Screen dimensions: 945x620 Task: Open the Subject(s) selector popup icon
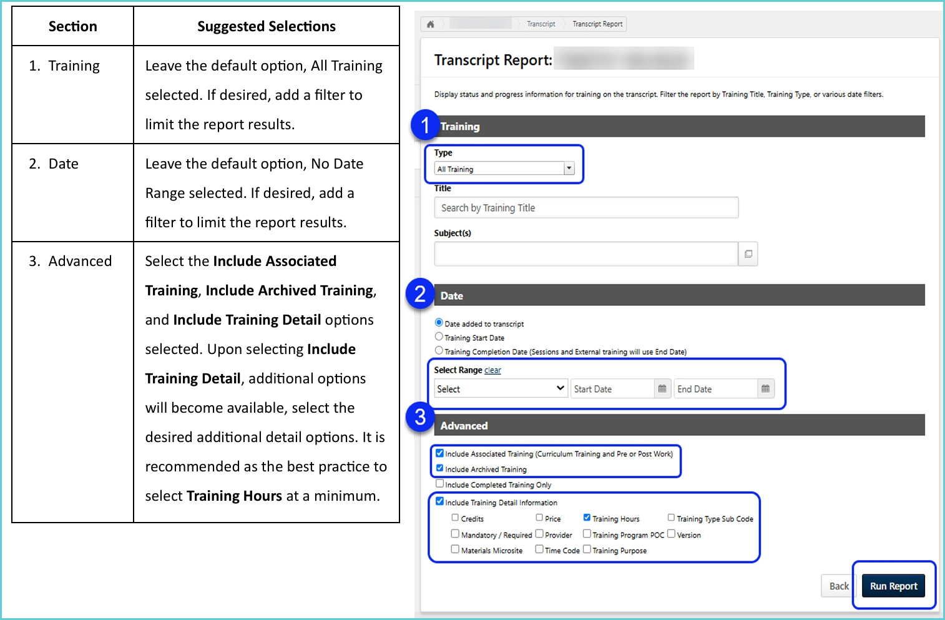pyautogui.click(x=748, y=254)
